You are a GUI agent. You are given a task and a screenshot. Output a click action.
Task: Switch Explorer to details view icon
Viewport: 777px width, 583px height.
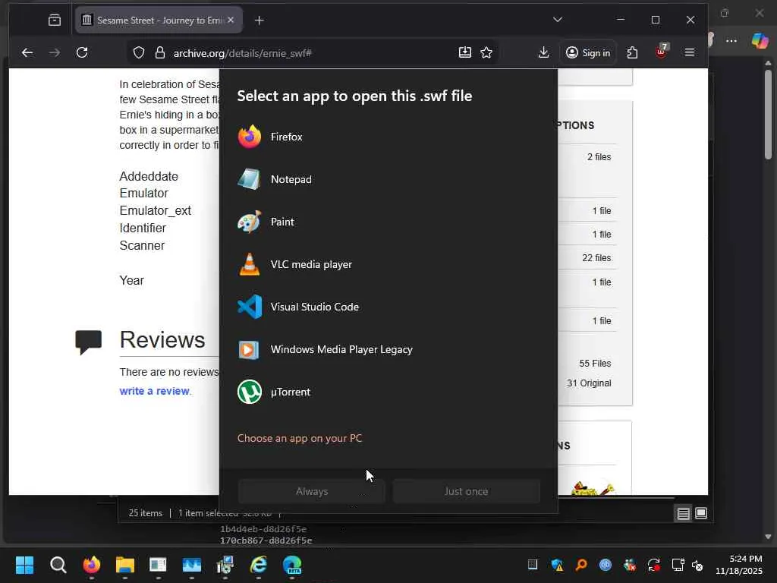tap(684, 514)
